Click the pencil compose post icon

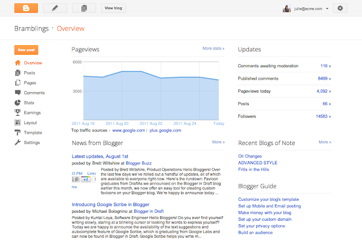(x=54, y=8)
